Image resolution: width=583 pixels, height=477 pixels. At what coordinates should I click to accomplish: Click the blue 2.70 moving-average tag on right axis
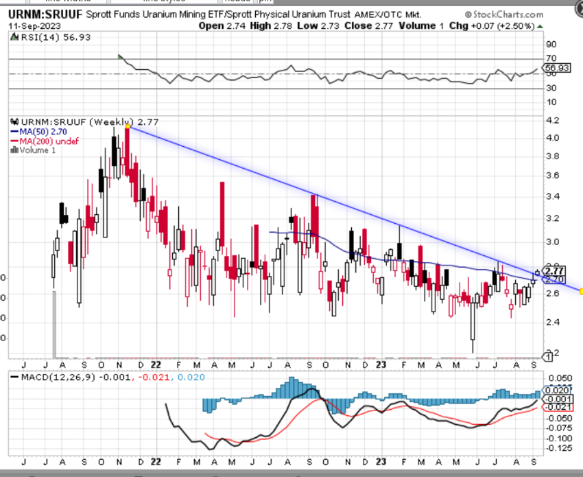click(554, 279)
